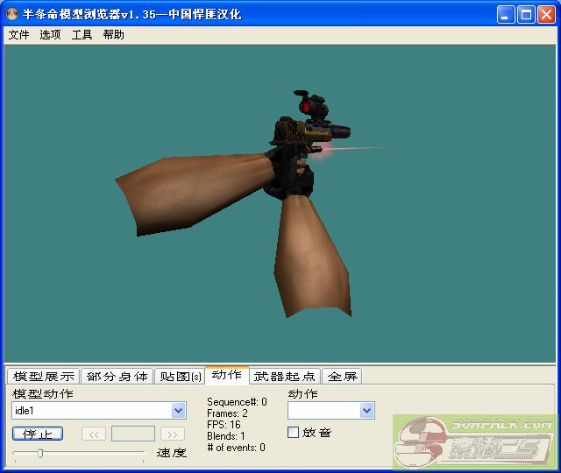
Task: Expand the idle1 sequence dropdown
Action: 178,411
